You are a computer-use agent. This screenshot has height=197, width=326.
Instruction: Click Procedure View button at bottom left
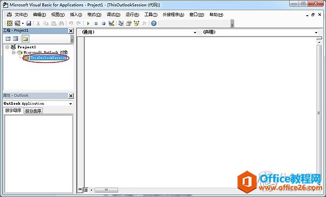pyautogui.click(x=80, y=190)
